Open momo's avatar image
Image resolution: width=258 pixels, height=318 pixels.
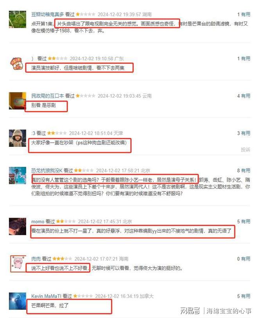[18, 226]
